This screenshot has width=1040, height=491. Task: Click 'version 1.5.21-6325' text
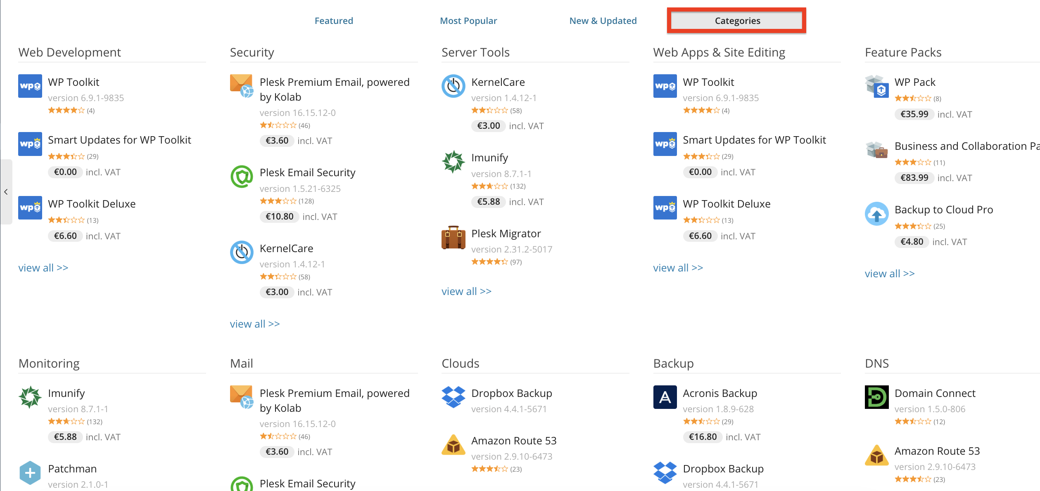coord(300,189)
